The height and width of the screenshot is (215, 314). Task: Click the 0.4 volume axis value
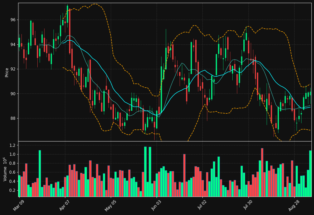pos(13,182)
